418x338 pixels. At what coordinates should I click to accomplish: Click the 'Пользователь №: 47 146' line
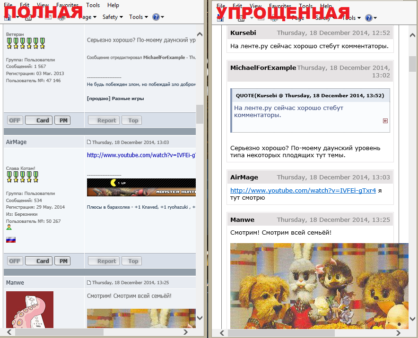33,81
